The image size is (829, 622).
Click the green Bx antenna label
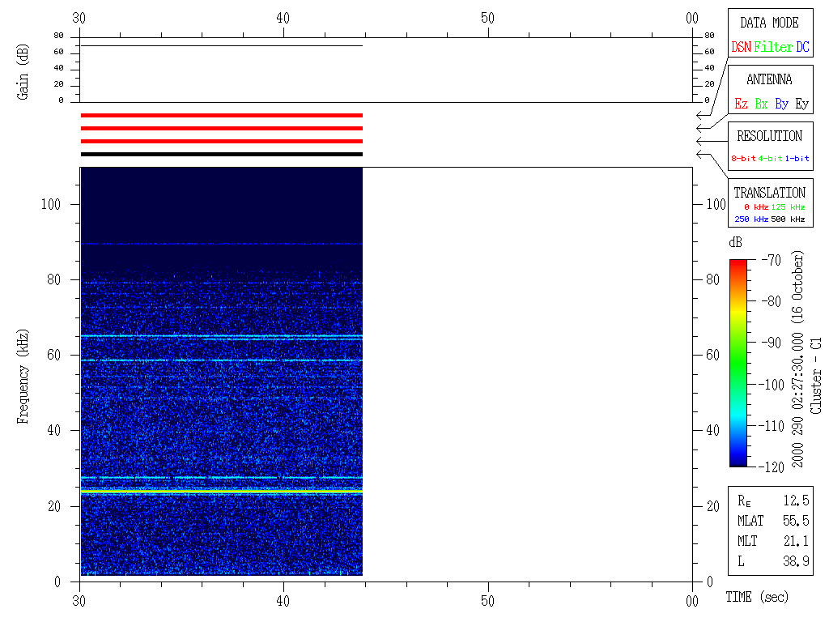click(761, 104)
